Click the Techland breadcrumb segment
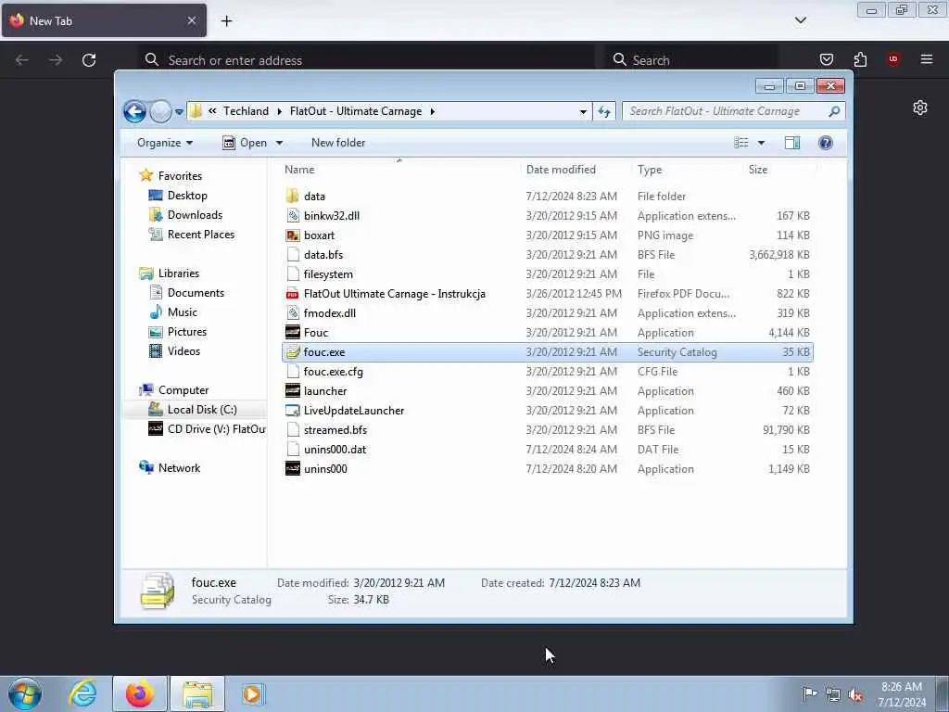This screenshot has width=949, height=712. [x=246, y=111]
